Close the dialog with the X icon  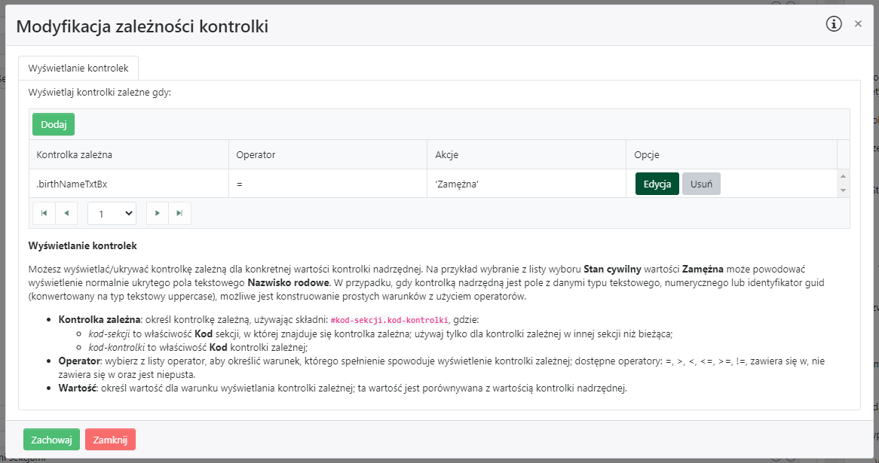(x=858, y=24)
